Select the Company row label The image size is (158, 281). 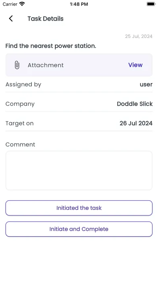(x=20, y=104)
